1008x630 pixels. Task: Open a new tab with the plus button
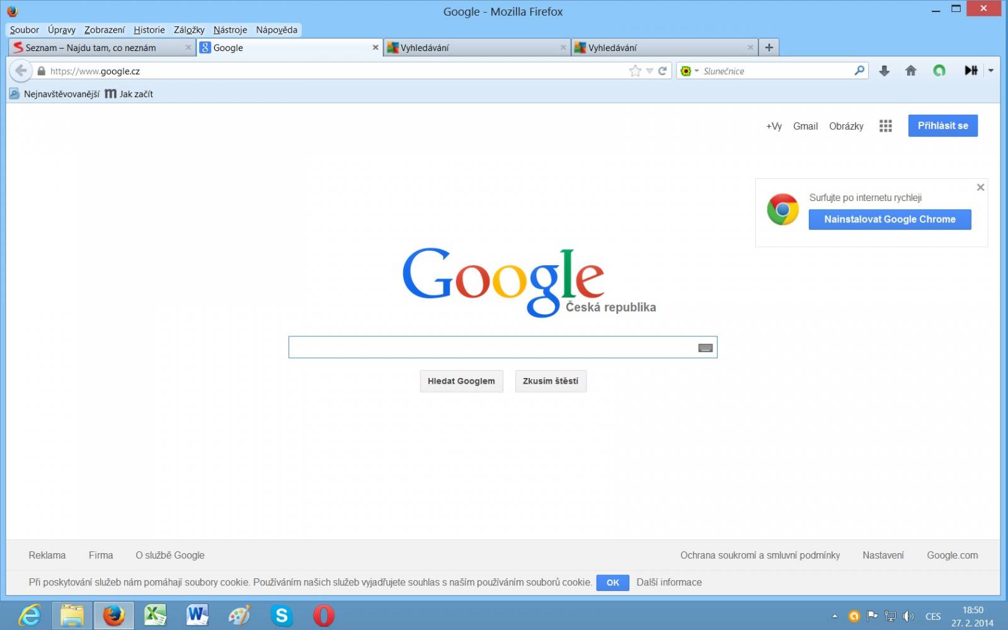769,47
